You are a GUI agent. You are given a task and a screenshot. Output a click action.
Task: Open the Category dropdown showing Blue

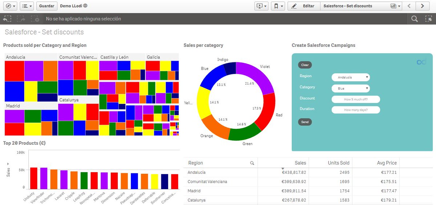[x=351, y=89]
